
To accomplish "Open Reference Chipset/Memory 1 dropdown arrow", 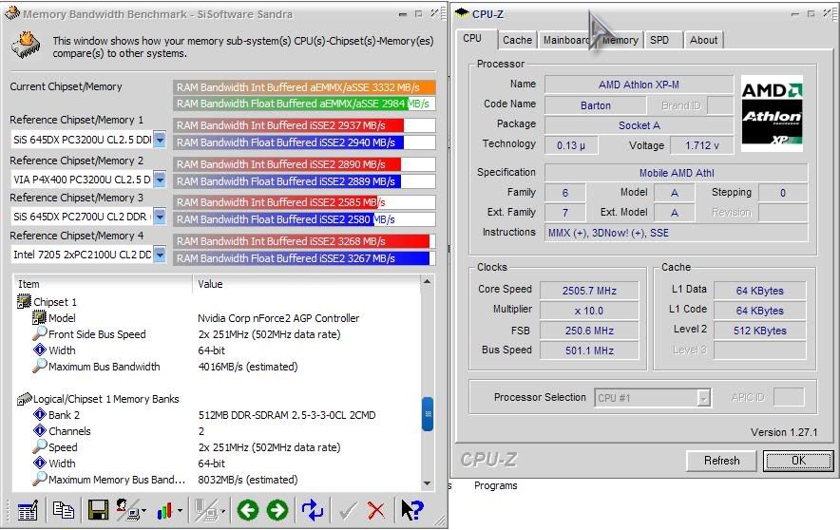I will [x=160, y=141].
